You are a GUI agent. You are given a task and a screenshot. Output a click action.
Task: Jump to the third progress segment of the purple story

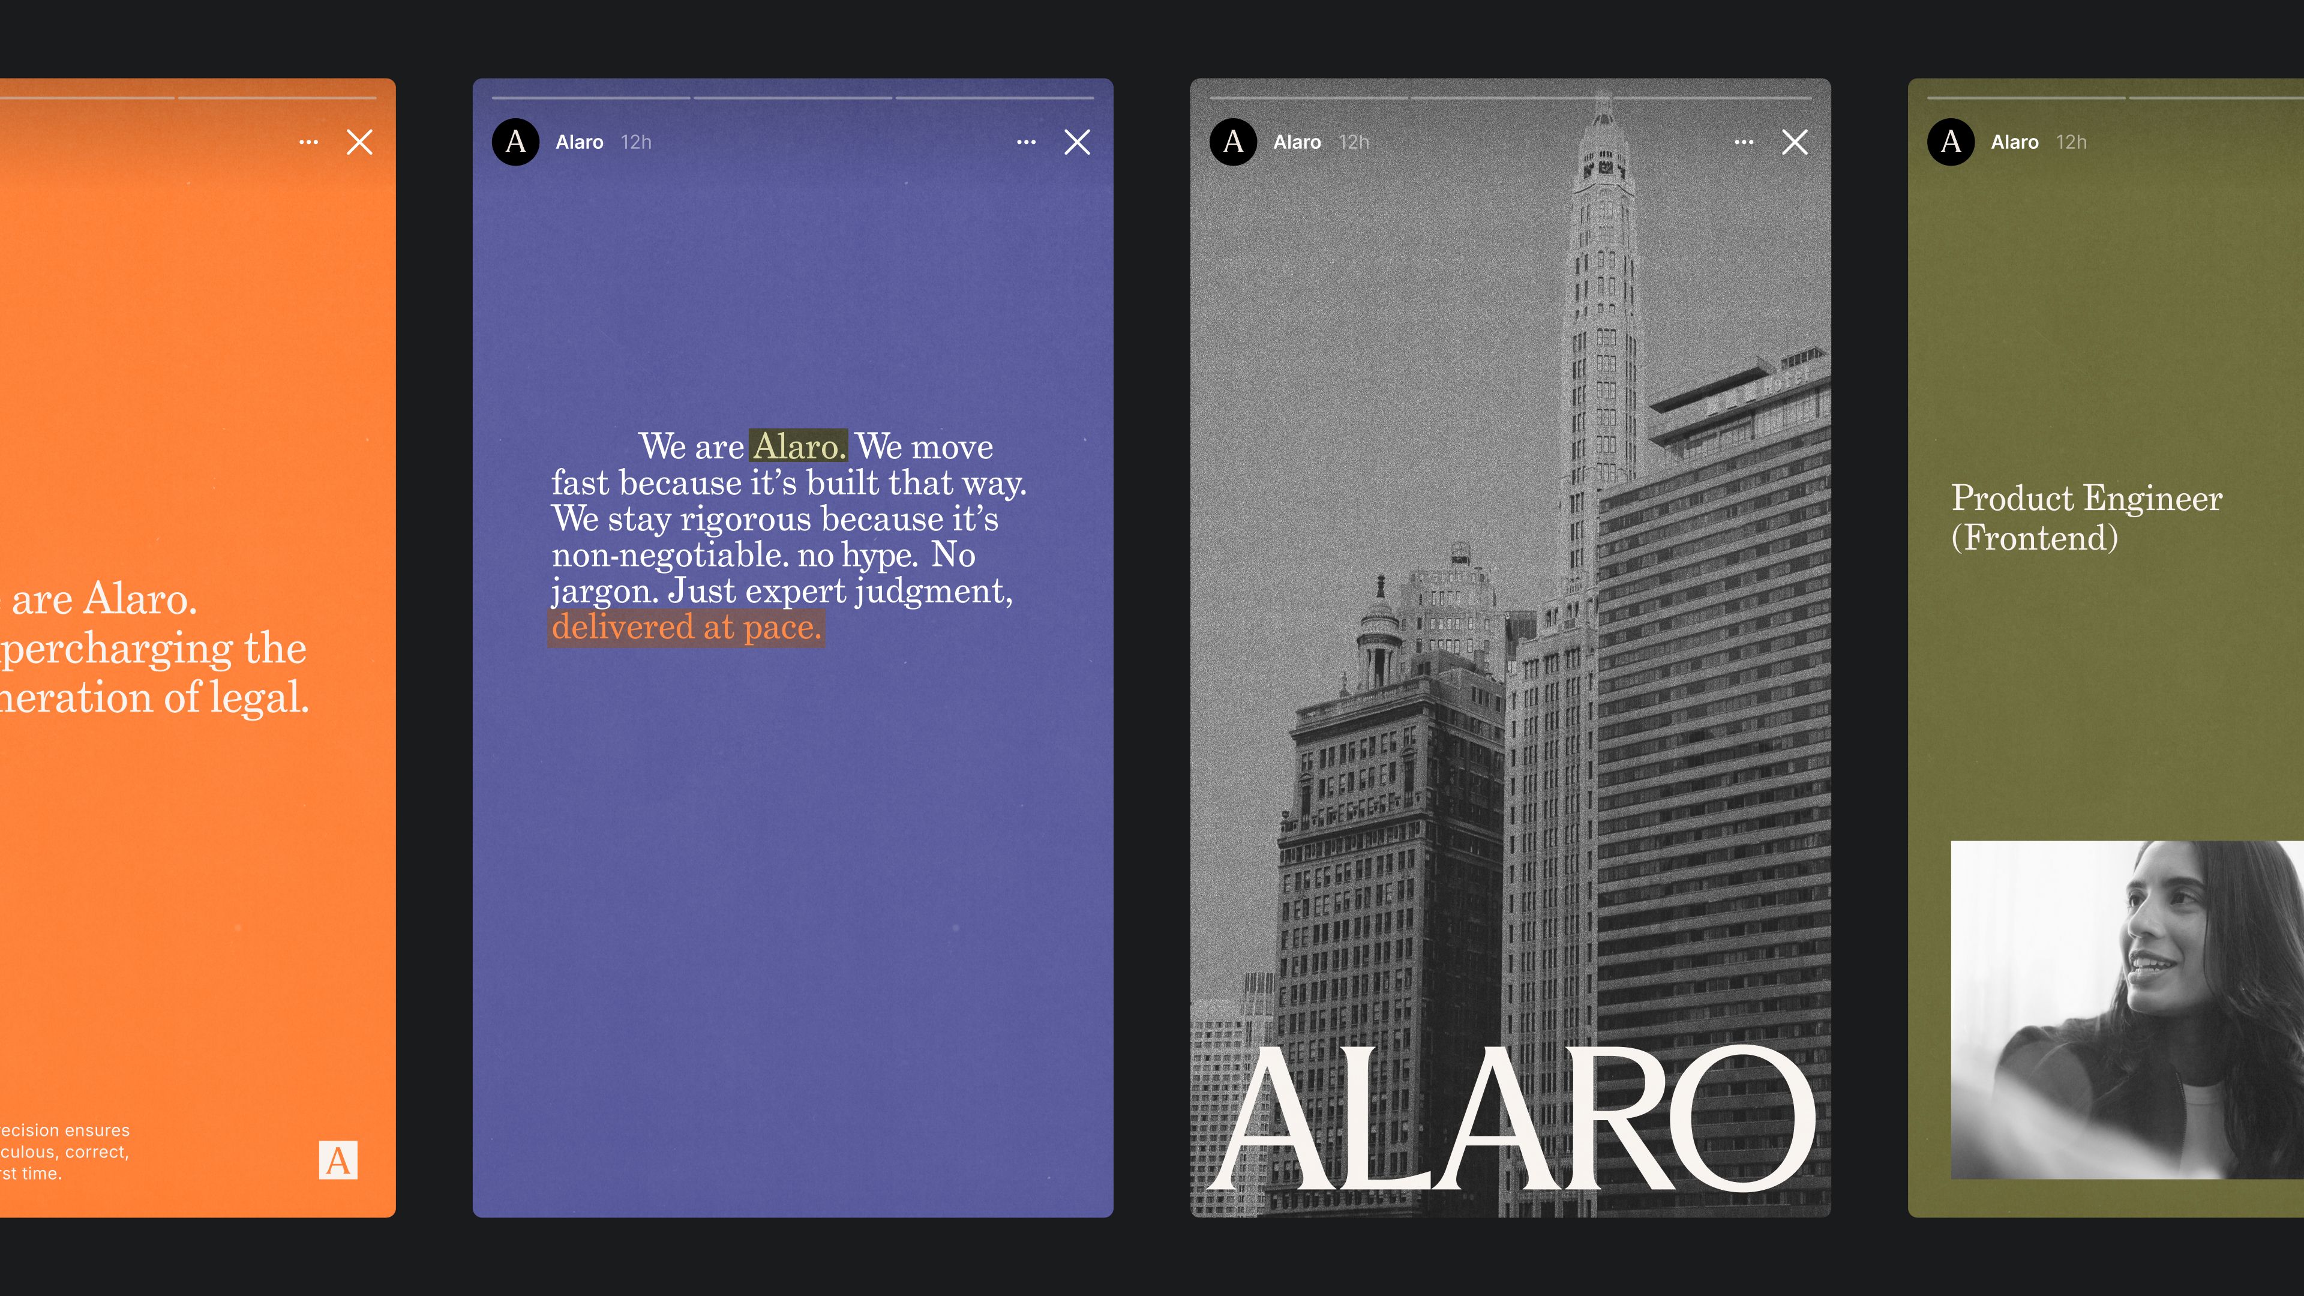pyautogui.click(x=995, y=97)
